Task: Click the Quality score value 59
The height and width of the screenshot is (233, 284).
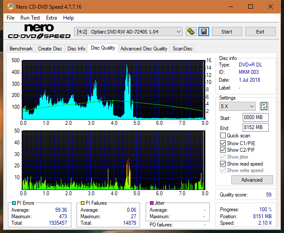Action: 269,195
